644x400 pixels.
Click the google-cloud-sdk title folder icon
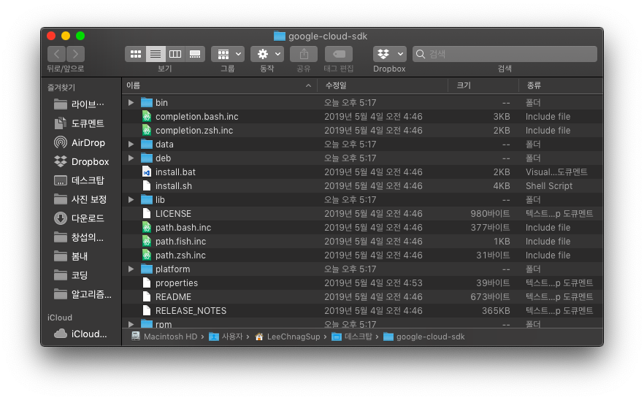[x=279, y=36]
